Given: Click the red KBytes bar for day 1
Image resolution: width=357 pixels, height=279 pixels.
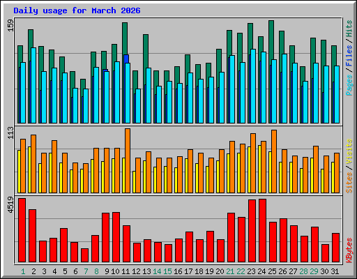Looking at the screenshot, I should pos(22,230).
